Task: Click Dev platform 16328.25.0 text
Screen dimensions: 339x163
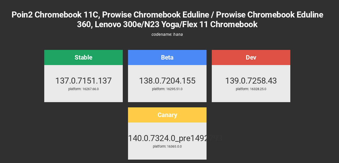Action: click(251, 89)
